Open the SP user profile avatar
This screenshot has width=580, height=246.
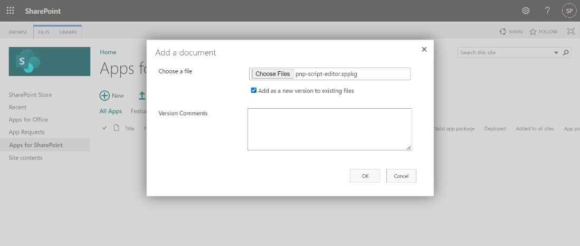pyautogui.click(x=569, y=11)
